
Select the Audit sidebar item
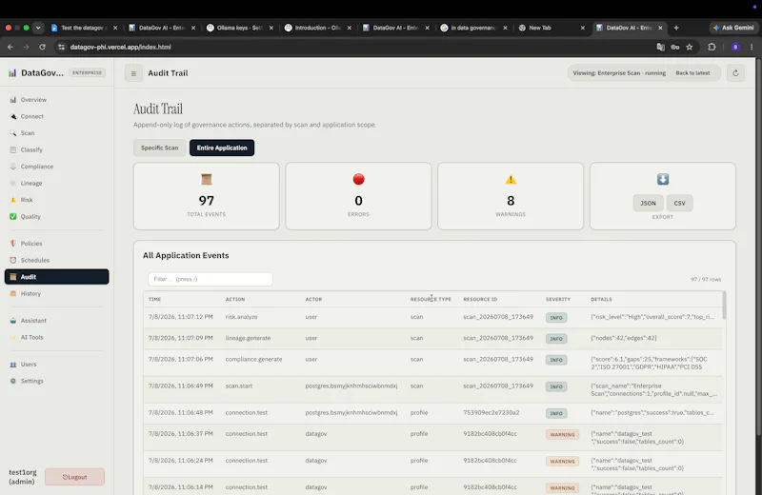click(56, 277)
